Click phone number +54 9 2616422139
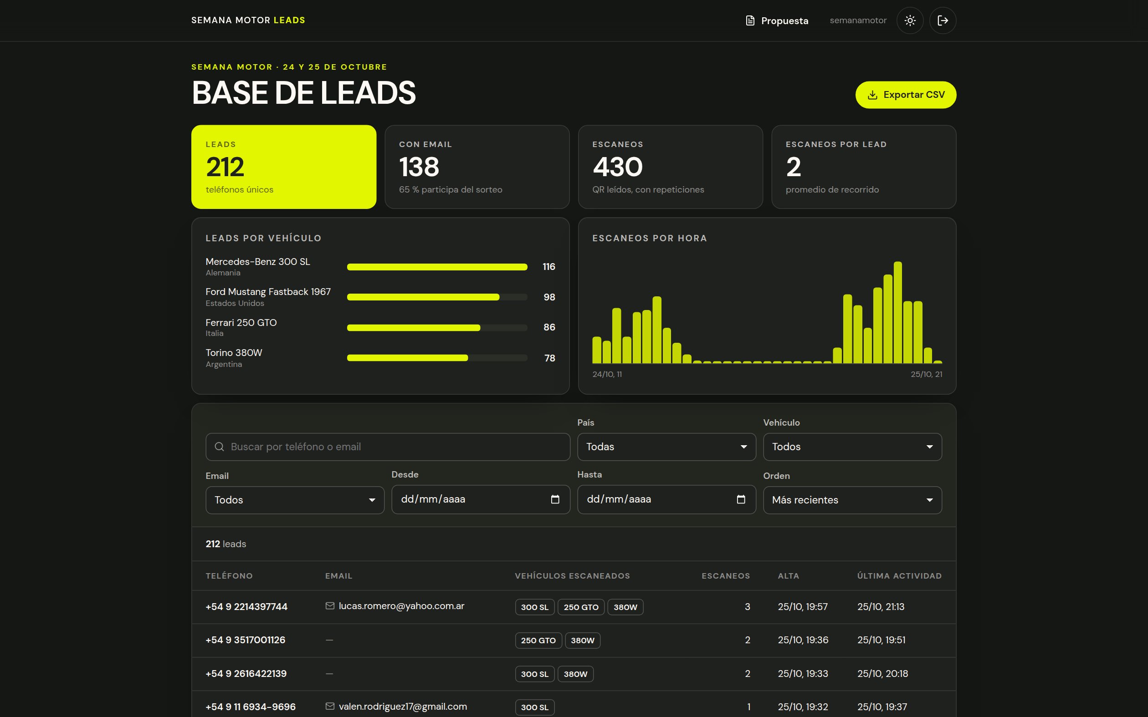Screen dimensions: 1148x717 click(246, 673)
